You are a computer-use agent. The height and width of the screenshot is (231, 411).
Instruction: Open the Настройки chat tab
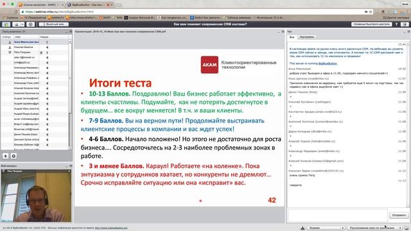[x=306, y=37]
